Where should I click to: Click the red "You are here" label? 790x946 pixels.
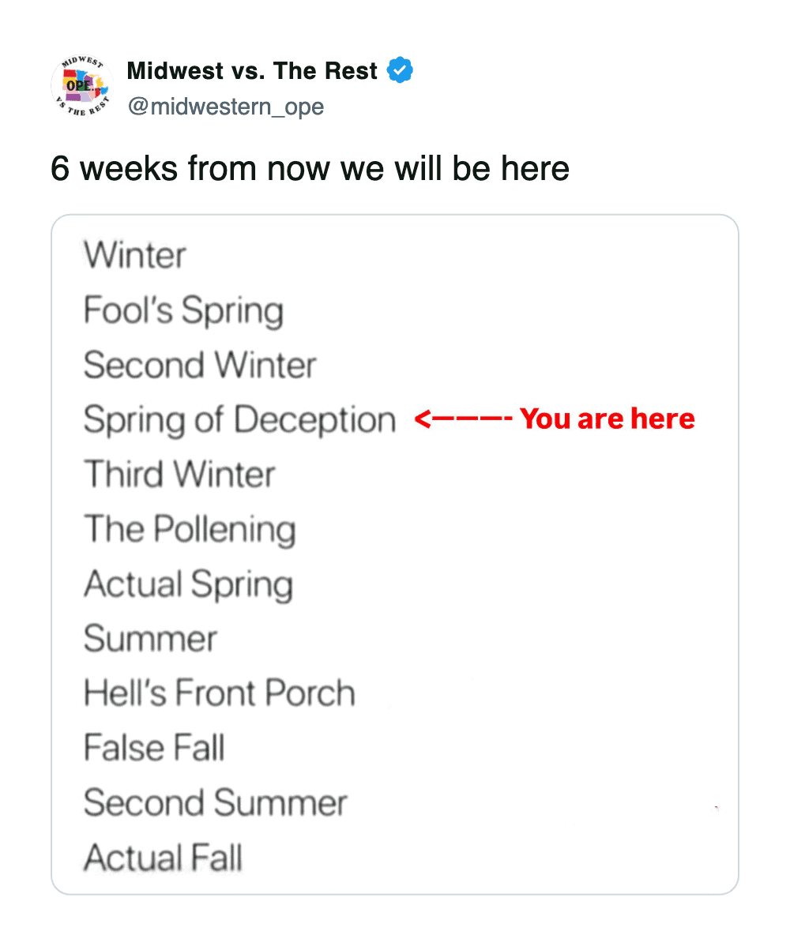607,419
